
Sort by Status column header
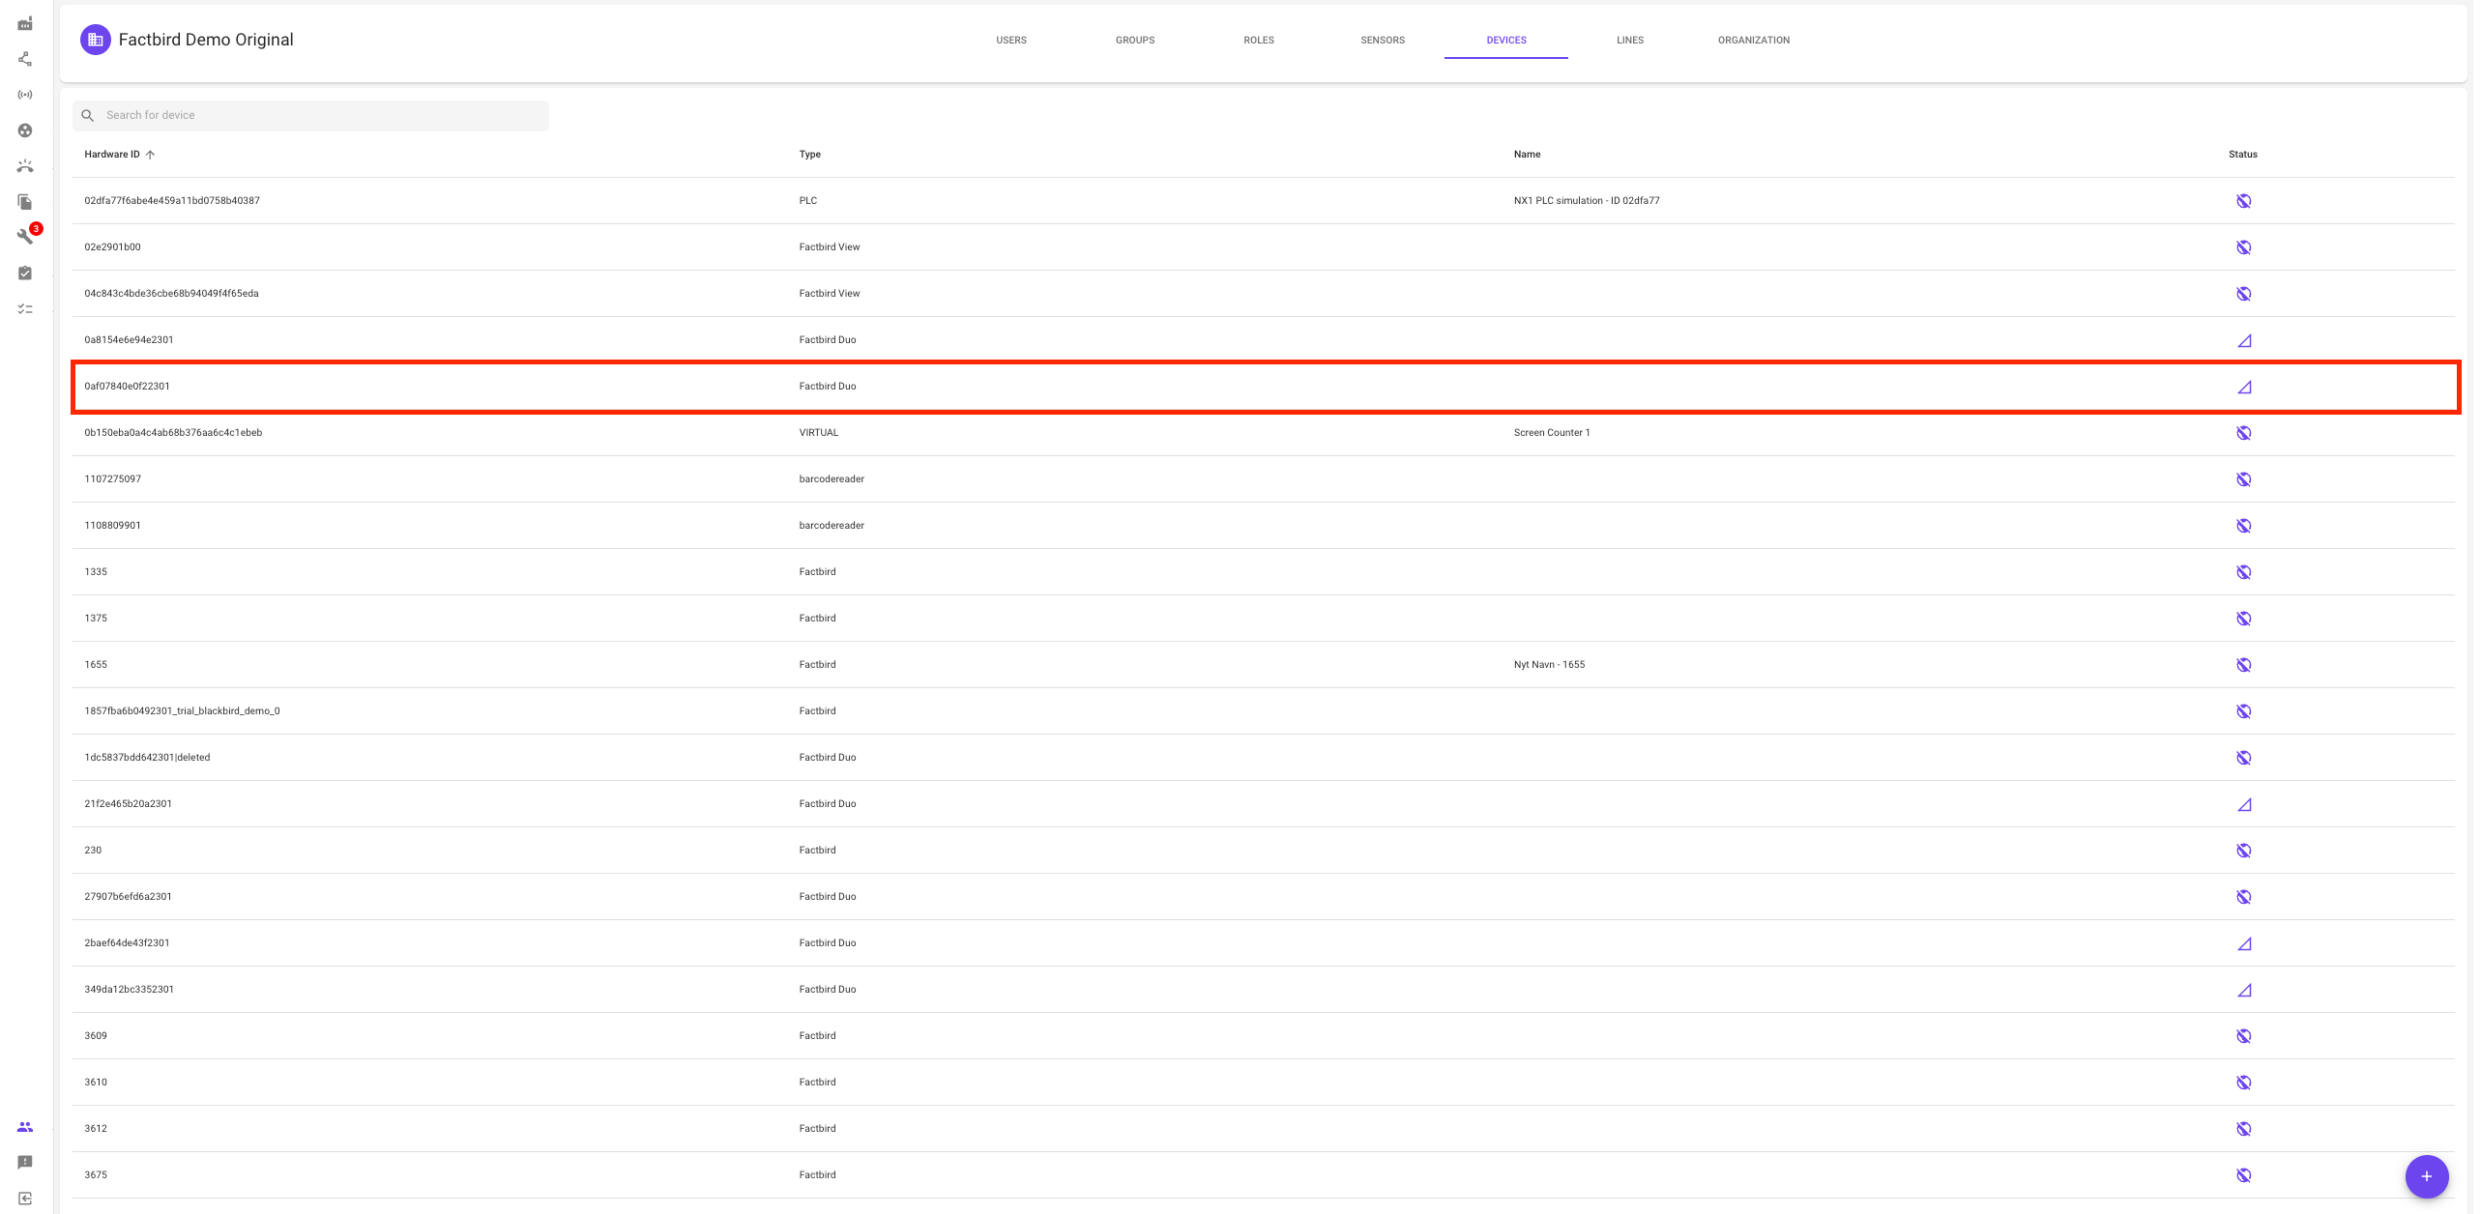tap(2243, 155)
